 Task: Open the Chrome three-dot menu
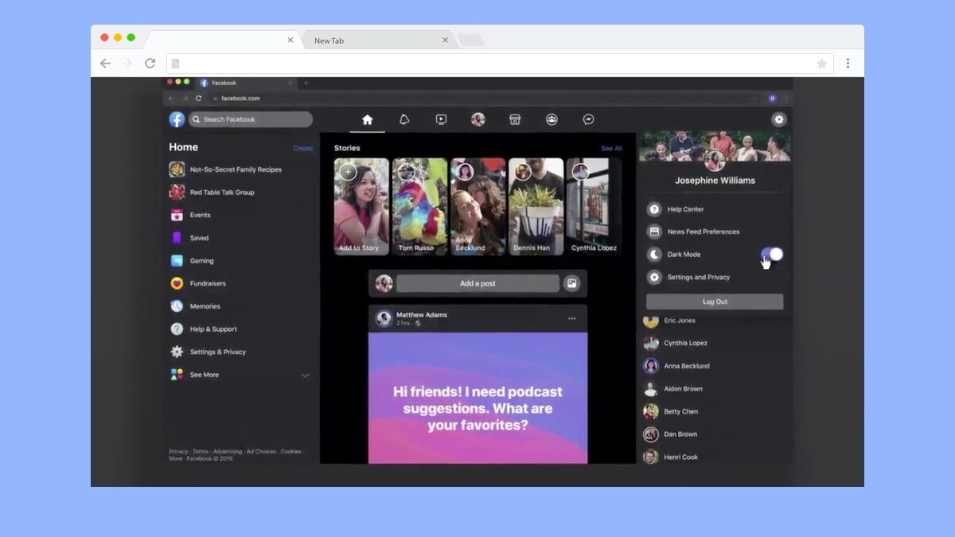[x=848, y=64]
